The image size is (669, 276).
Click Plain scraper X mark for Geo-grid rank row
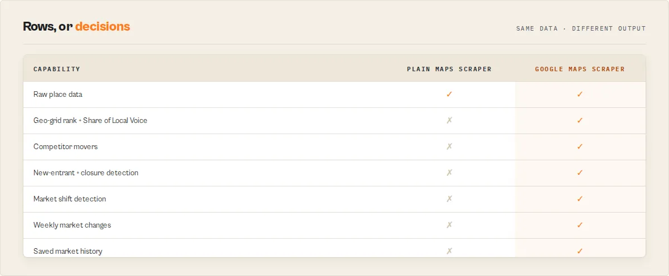point(449,120)
